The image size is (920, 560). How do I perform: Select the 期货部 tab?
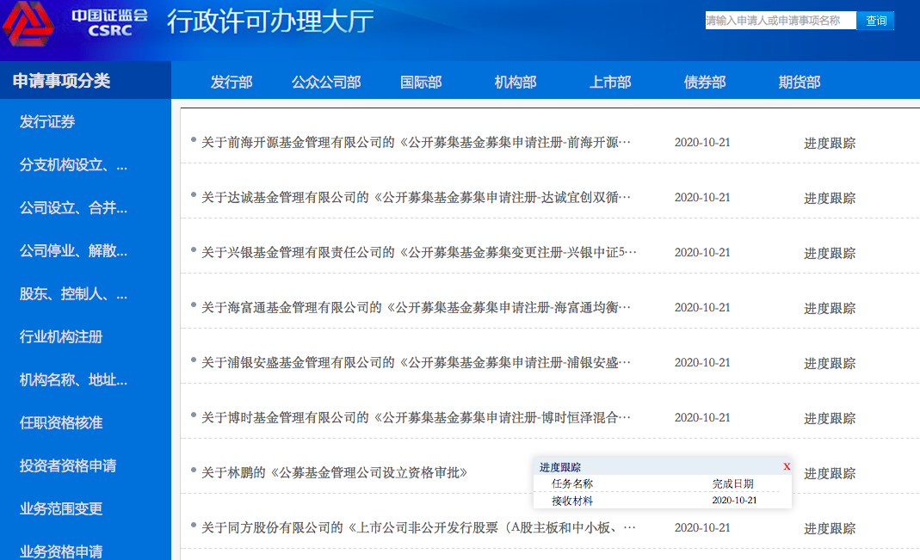coord(800,82)
